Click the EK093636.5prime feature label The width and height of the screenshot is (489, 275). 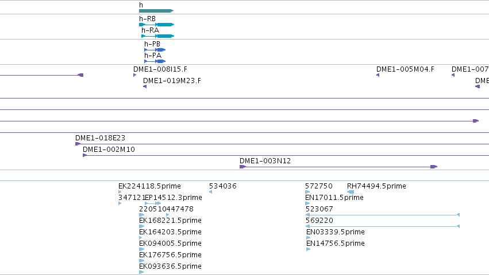[170, 266]
